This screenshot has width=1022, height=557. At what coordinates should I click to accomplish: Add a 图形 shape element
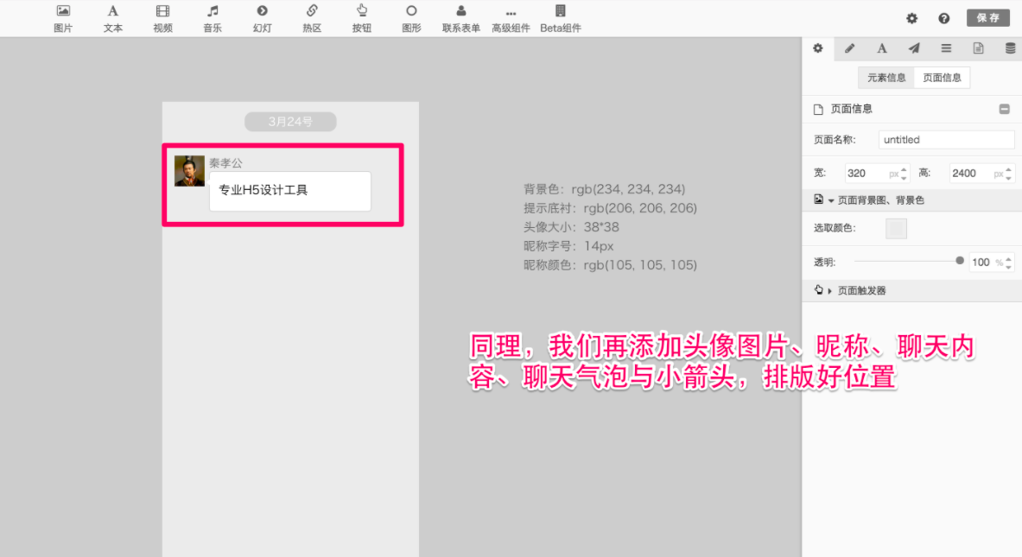(411, 18)
